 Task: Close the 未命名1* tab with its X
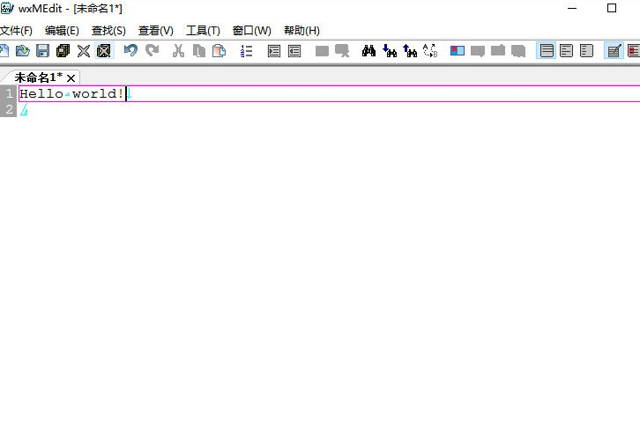71,78
